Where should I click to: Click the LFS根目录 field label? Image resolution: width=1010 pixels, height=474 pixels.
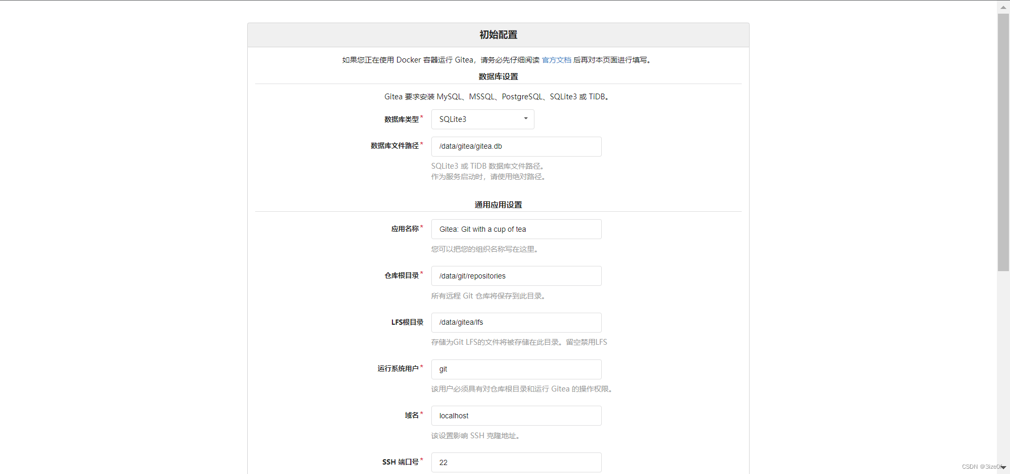coord(407,322)
